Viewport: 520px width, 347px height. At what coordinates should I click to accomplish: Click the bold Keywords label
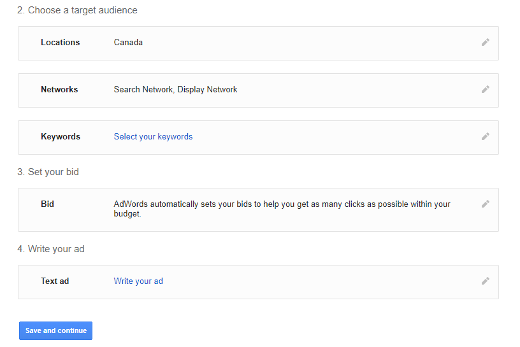[61, 137]
